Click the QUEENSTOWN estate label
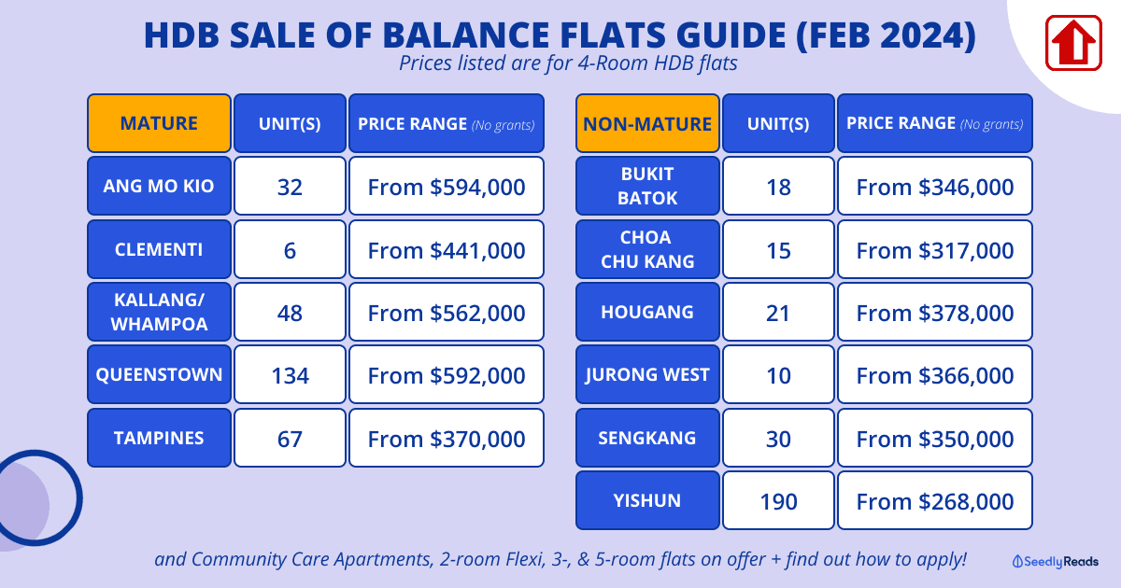 [159, 375]
